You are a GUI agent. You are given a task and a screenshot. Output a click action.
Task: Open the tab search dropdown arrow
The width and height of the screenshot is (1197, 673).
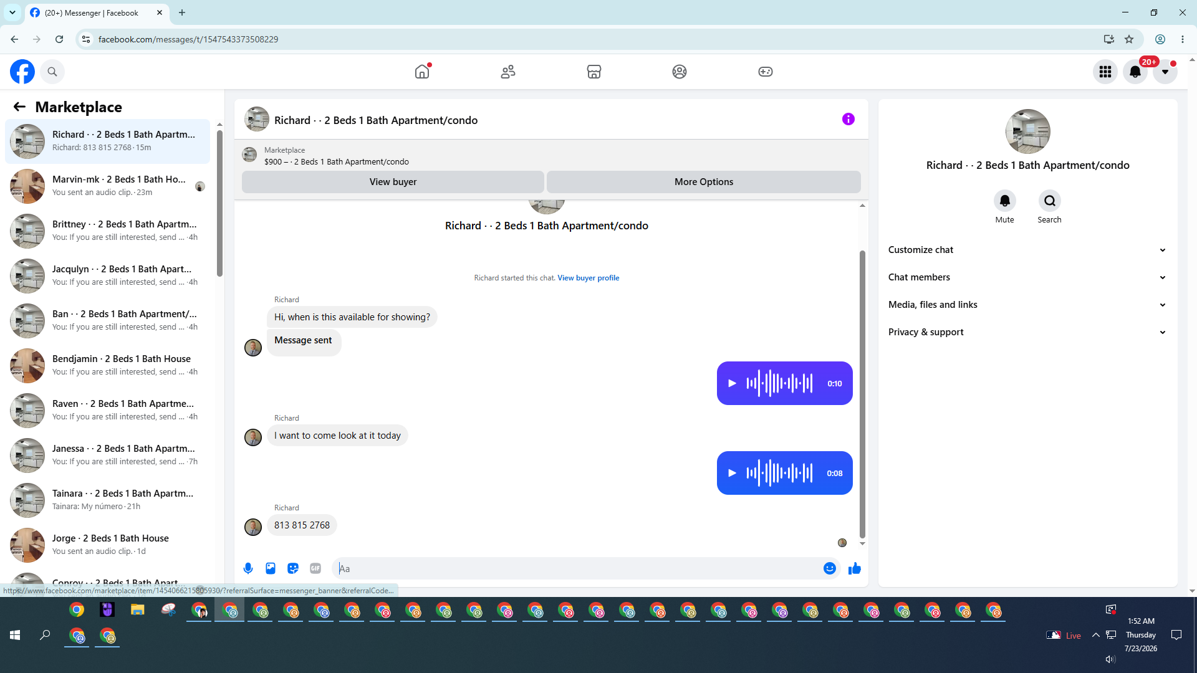12,12
